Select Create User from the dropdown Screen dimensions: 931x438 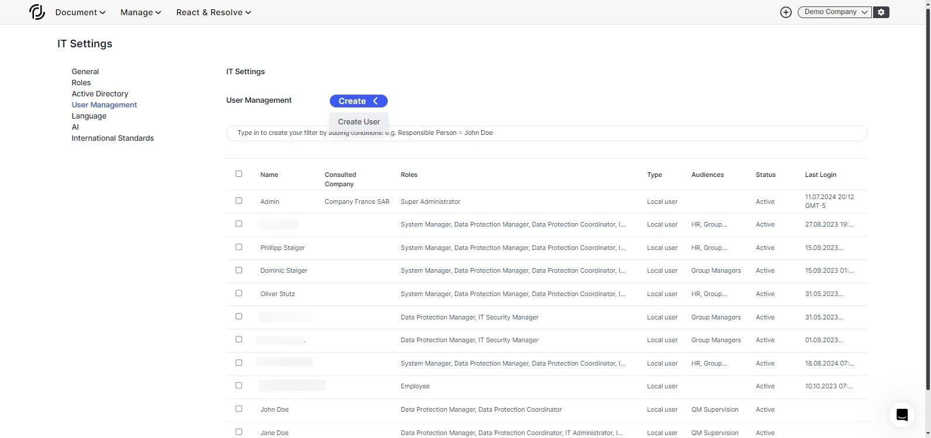click(x=359, y=121)
